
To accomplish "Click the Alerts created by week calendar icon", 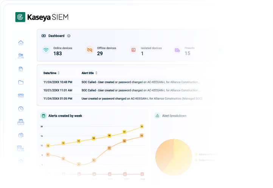I will coord(43,116).
